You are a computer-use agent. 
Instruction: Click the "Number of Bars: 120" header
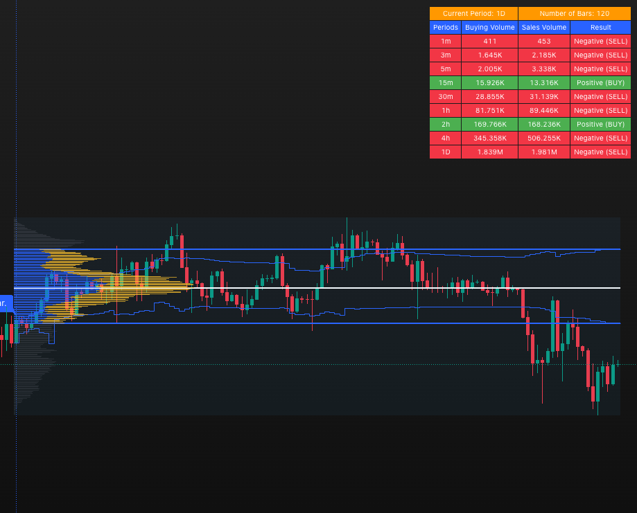[x=574, y=13]
